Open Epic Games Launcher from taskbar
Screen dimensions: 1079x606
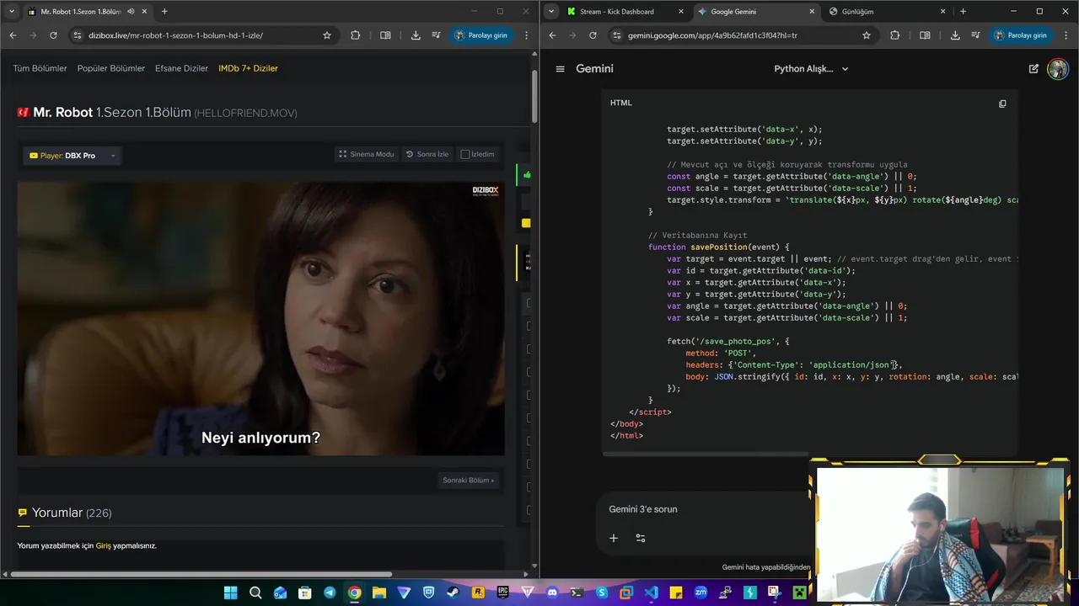tap(502, 593)
